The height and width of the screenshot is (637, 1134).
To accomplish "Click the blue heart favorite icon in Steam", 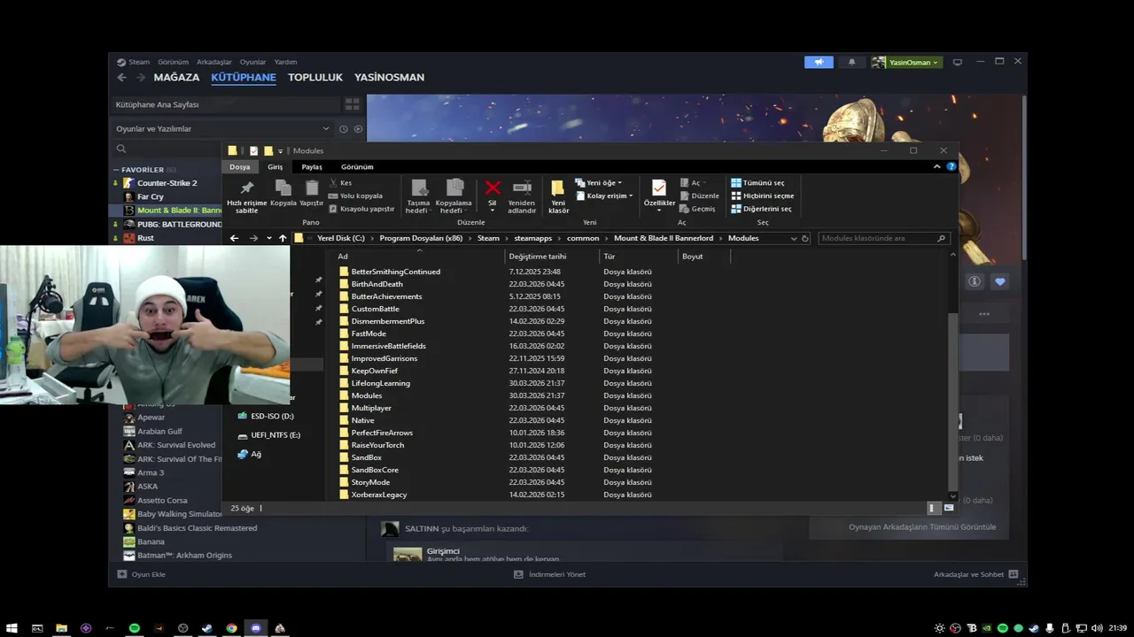I will tap(1000, 281).
